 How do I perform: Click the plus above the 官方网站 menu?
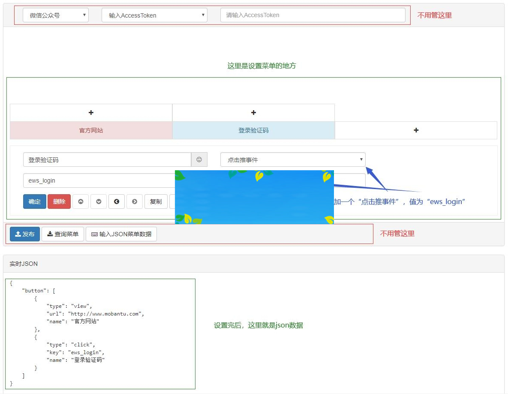90,112
